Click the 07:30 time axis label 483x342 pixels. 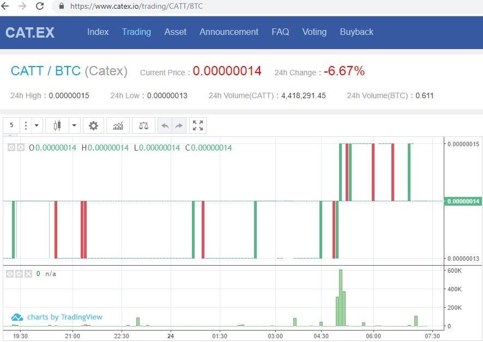432,336
